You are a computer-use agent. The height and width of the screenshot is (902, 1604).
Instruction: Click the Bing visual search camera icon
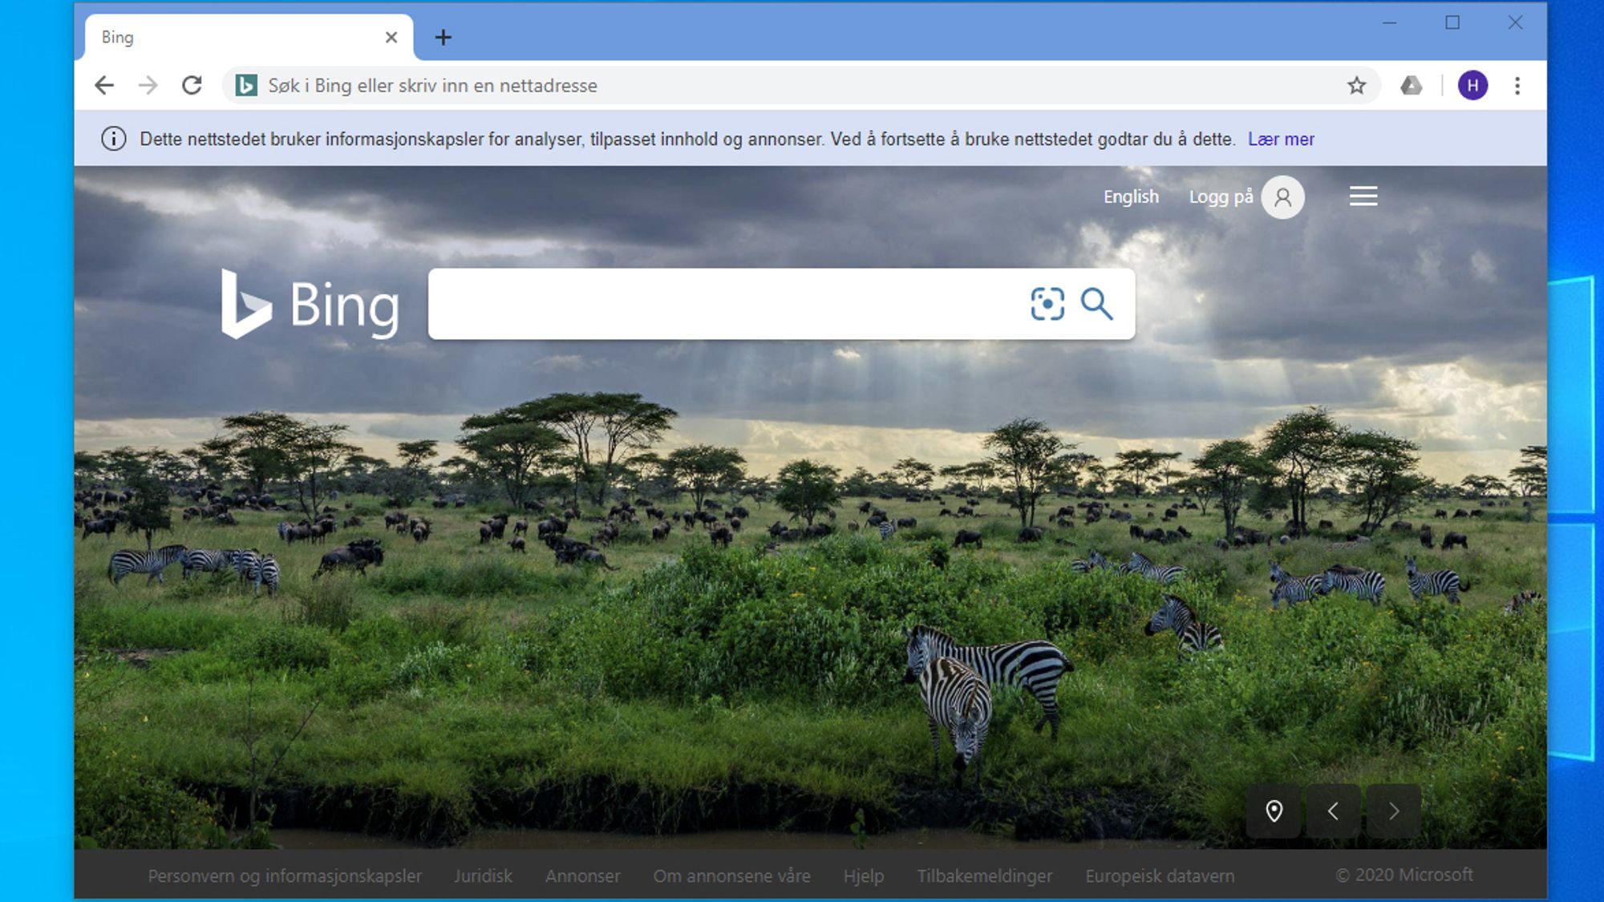click(x=1047, y=303)
